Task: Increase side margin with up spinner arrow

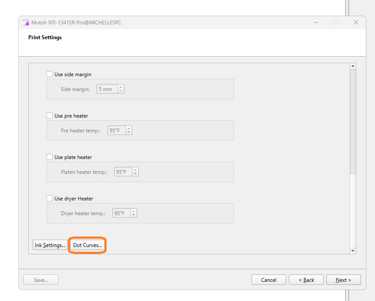Action: point(121,87)
